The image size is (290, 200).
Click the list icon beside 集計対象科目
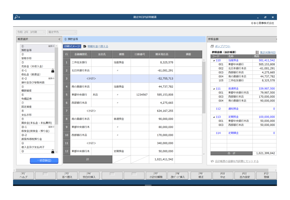pyautogui.click(x=257, y=53)
